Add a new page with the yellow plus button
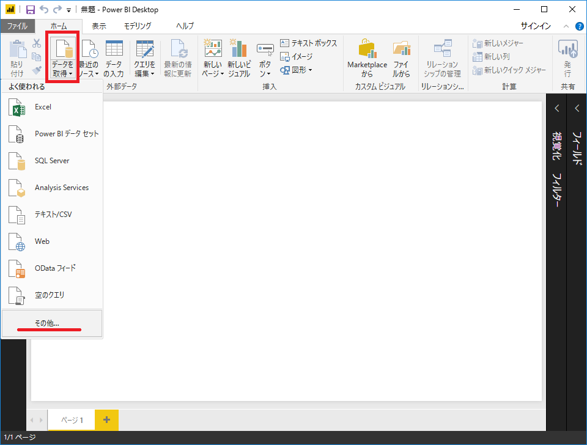 click(x=106, y=420)
